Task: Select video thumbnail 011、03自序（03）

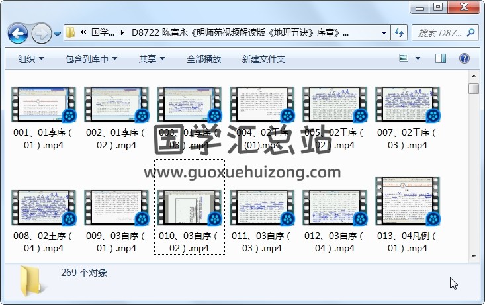Action: click(262, 207)
